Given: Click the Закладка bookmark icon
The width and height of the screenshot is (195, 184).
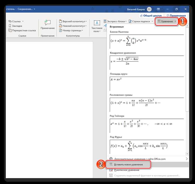Looking at the screenshot, I should point(10,26).
